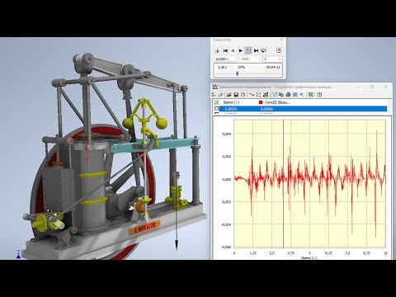This screenshot has height=297, width=396.
Task: Jump to the end of simulation
Action: [x=256, y=50]
